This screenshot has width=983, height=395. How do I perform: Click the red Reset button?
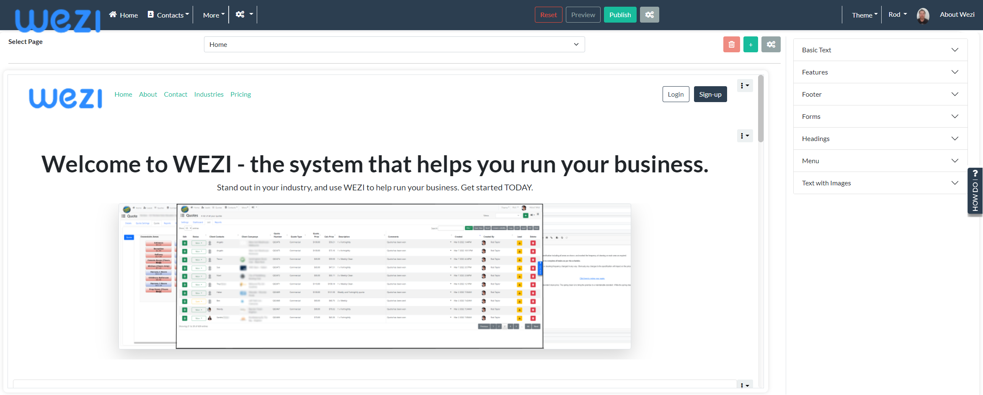tap(548, 15)
